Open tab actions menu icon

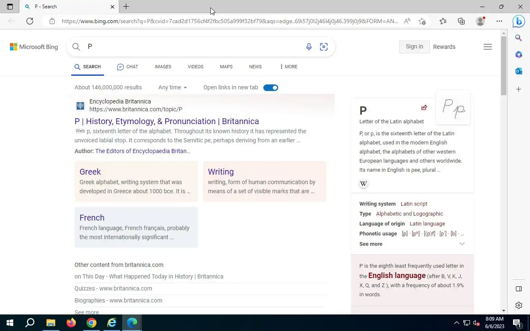10,7
